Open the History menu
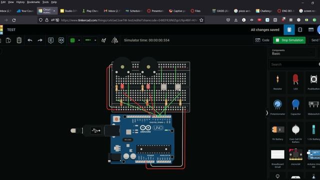Viewport: 320px width, 180px height. click(20, 2)
